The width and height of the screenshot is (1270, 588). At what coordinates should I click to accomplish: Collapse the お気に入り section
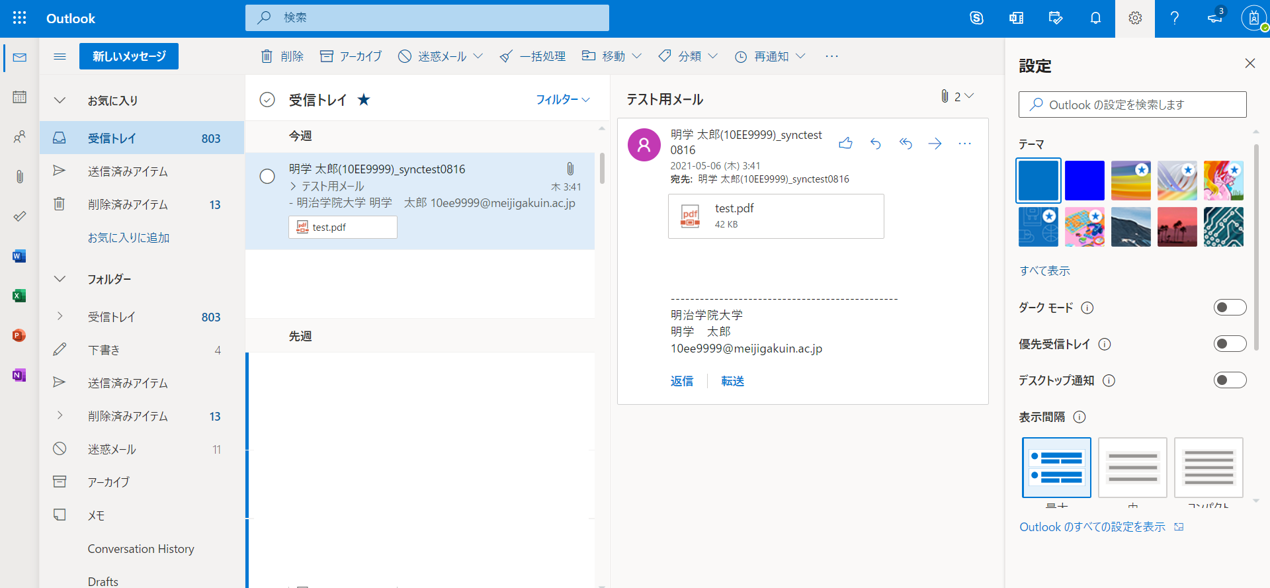(x=60, y=101)
